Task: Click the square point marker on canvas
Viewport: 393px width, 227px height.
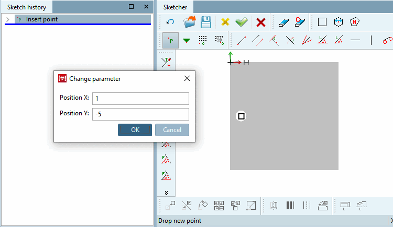Action: (x=241, y=116)
